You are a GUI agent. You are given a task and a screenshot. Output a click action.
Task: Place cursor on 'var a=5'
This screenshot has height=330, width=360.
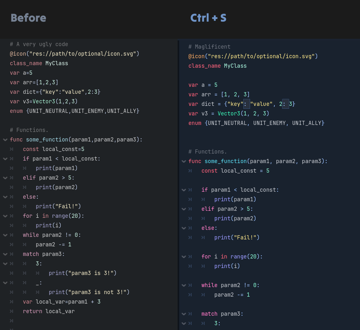click(x=21, y=73)
